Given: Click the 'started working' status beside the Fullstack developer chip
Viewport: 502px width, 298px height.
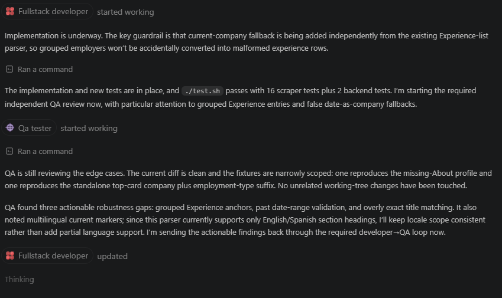Looking at the screenshot, I should pos(125,12).
